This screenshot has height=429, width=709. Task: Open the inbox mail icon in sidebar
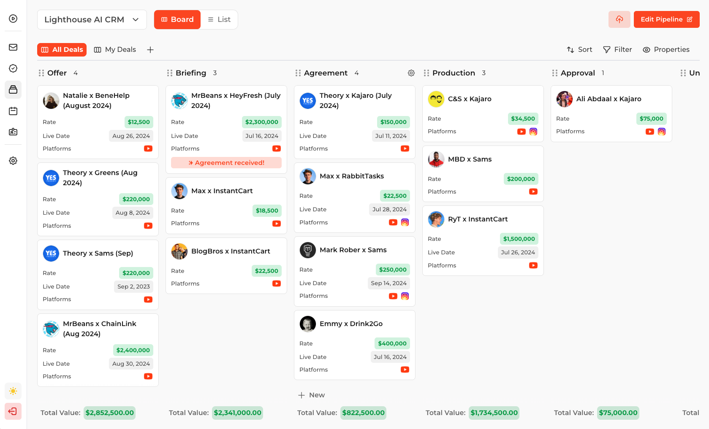coord(13,47)
